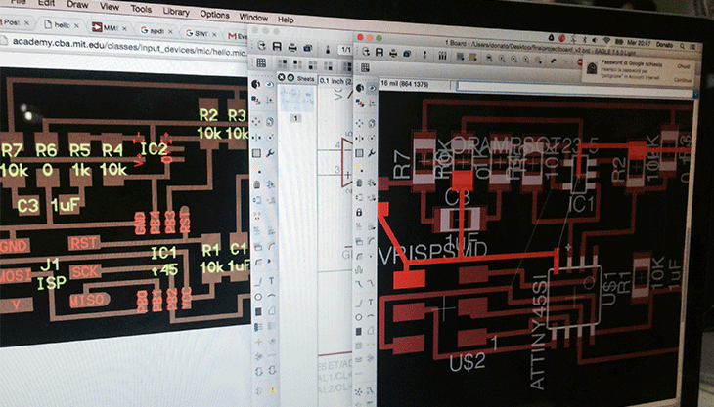Screen dimensions: 714x407
Task: Info tool in the Schematic window palette
Action: (x=256, y=84)
